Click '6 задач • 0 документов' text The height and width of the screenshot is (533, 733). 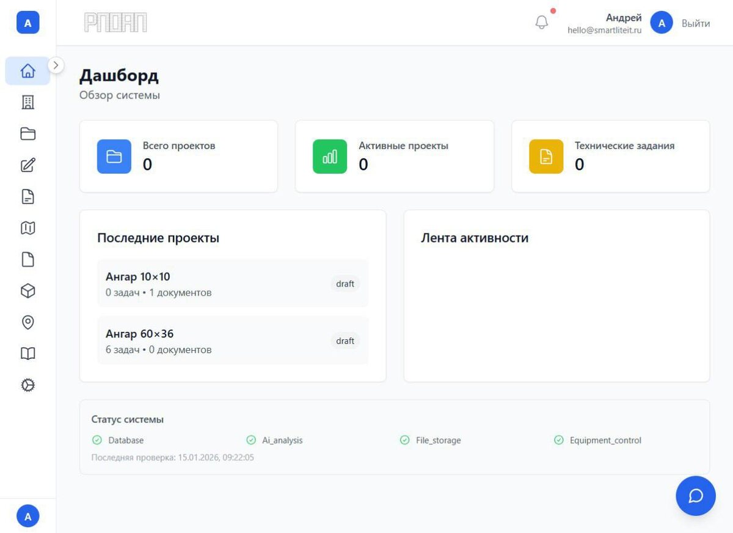tap(159, 350)
